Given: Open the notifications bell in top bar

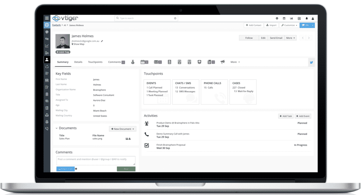Looking at the screenshot, I should pos(307,18).
